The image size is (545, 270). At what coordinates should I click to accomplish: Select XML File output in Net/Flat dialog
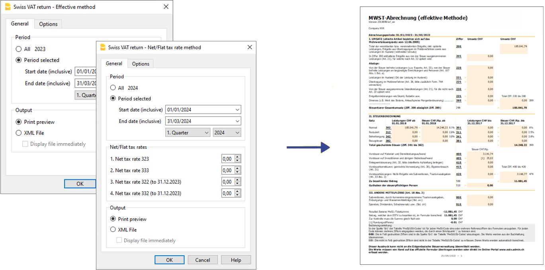point(113,229)
